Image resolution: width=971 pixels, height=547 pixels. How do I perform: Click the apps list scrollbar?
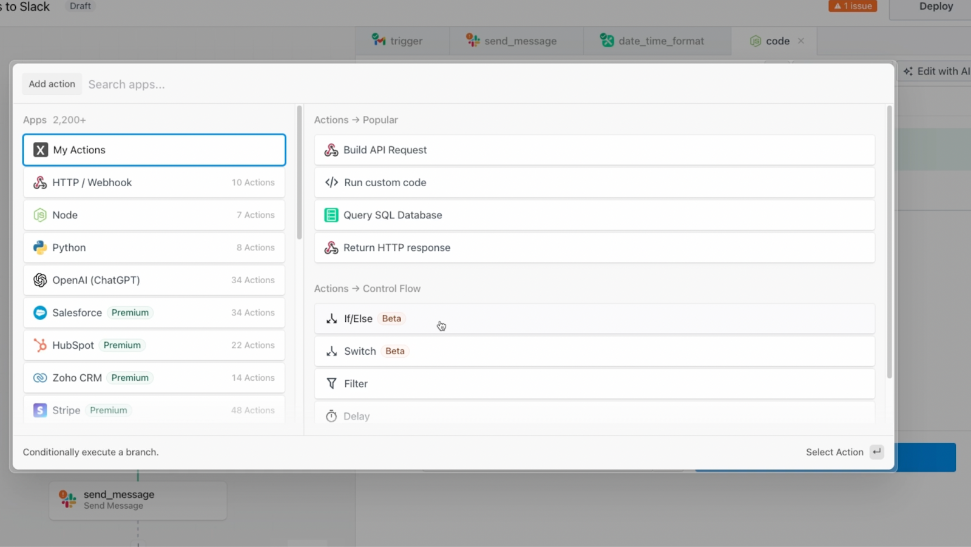point(299,173)
